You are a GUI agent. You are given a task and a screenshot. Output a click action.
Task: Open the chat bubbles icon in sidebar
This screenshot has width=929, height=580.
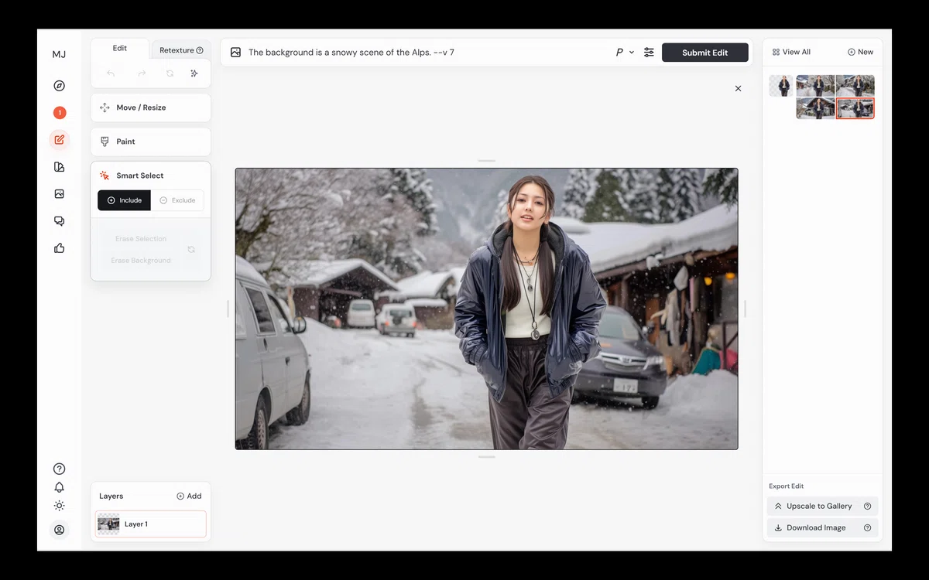click(x=60, y=221)
